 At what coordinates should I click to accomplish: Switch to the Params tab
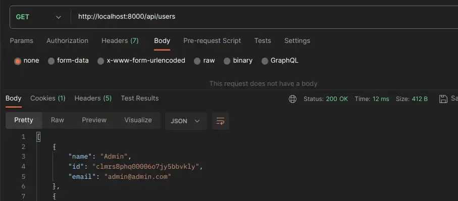(22, 40)
